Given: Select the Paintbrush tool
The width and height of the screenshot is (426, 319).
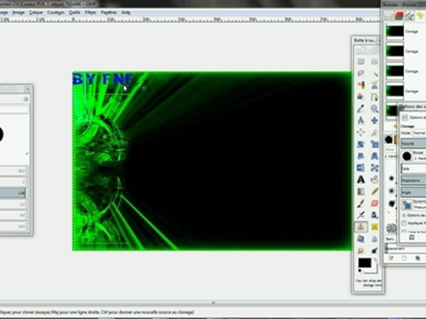Looking at the screenshot, I should (x=361, y=203).
